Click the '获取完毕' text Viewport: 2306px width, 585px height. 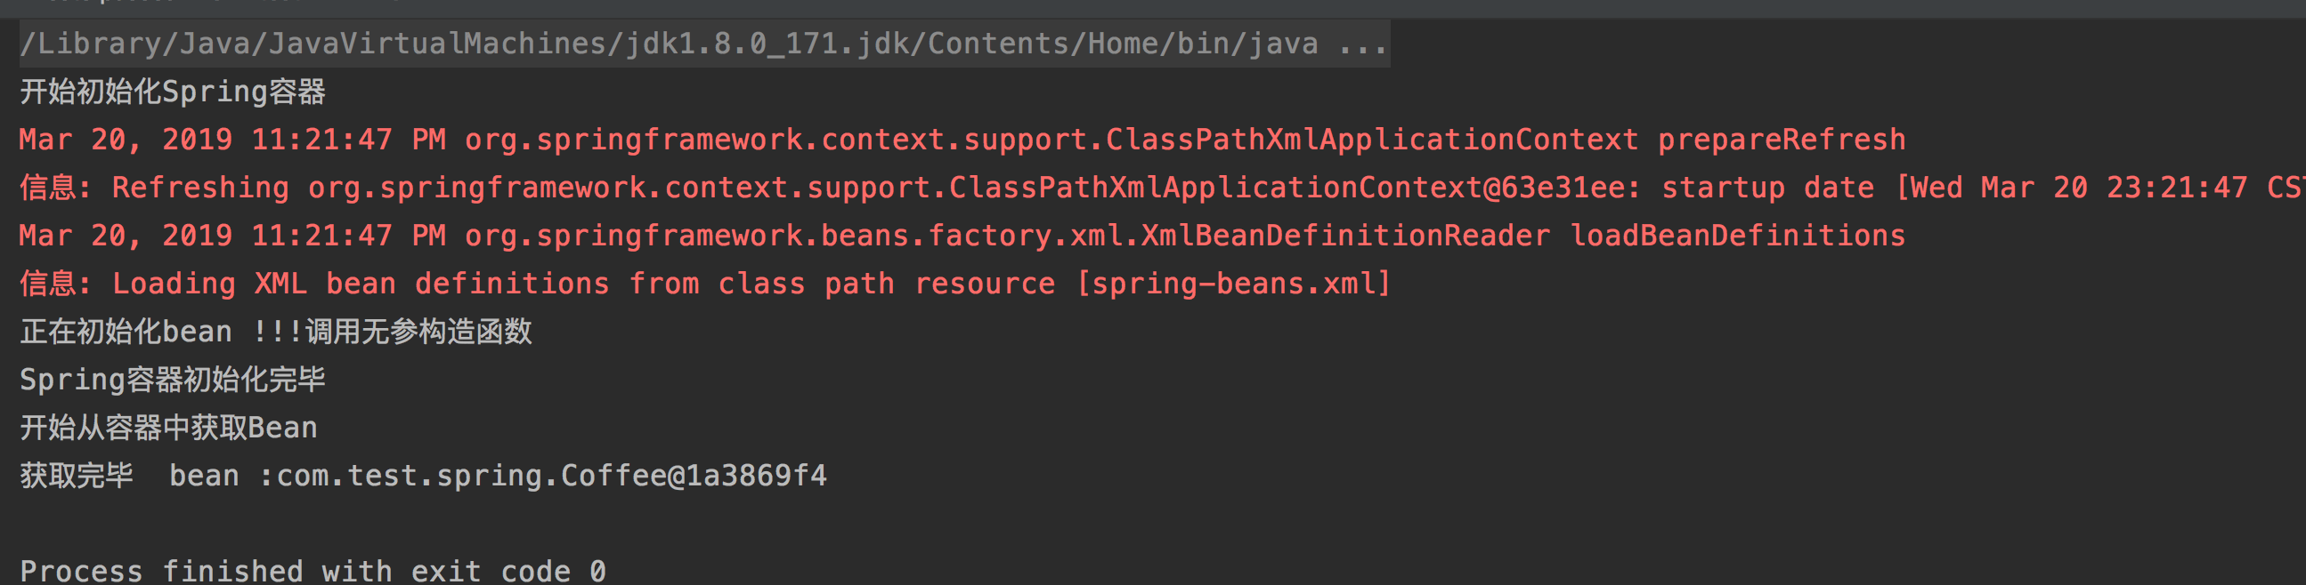pos(76,476)
